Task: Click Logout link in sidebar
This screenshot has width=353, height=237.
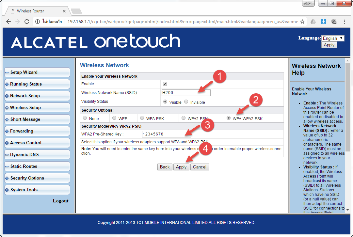Action: click(x=60, y=201)
